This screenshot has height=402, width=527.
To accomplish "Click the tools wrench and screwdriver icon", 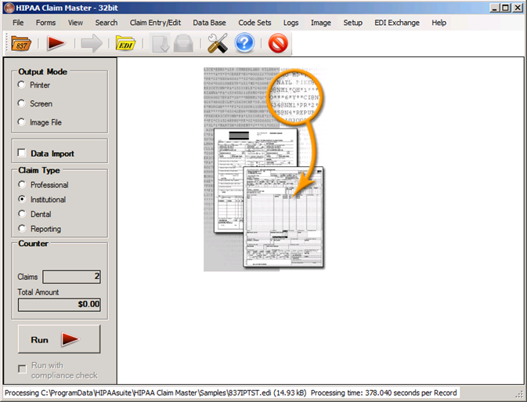I will tap(217, 44).
